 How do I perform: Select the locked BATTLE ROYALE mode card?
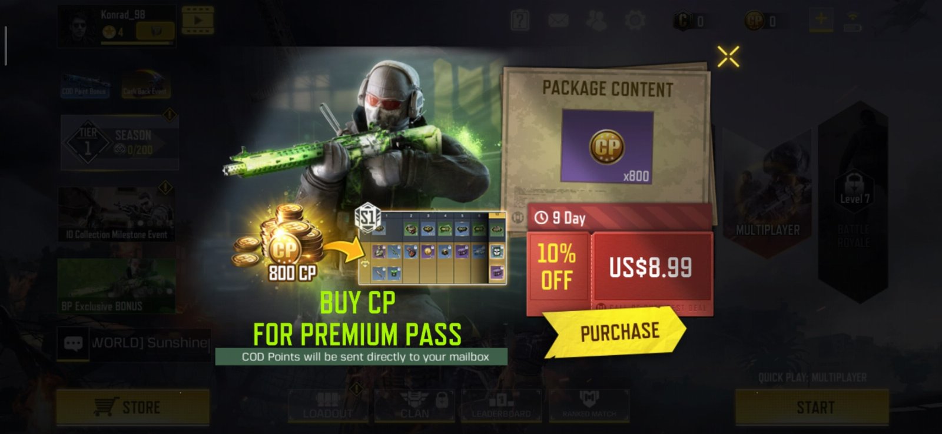point(853,202)
